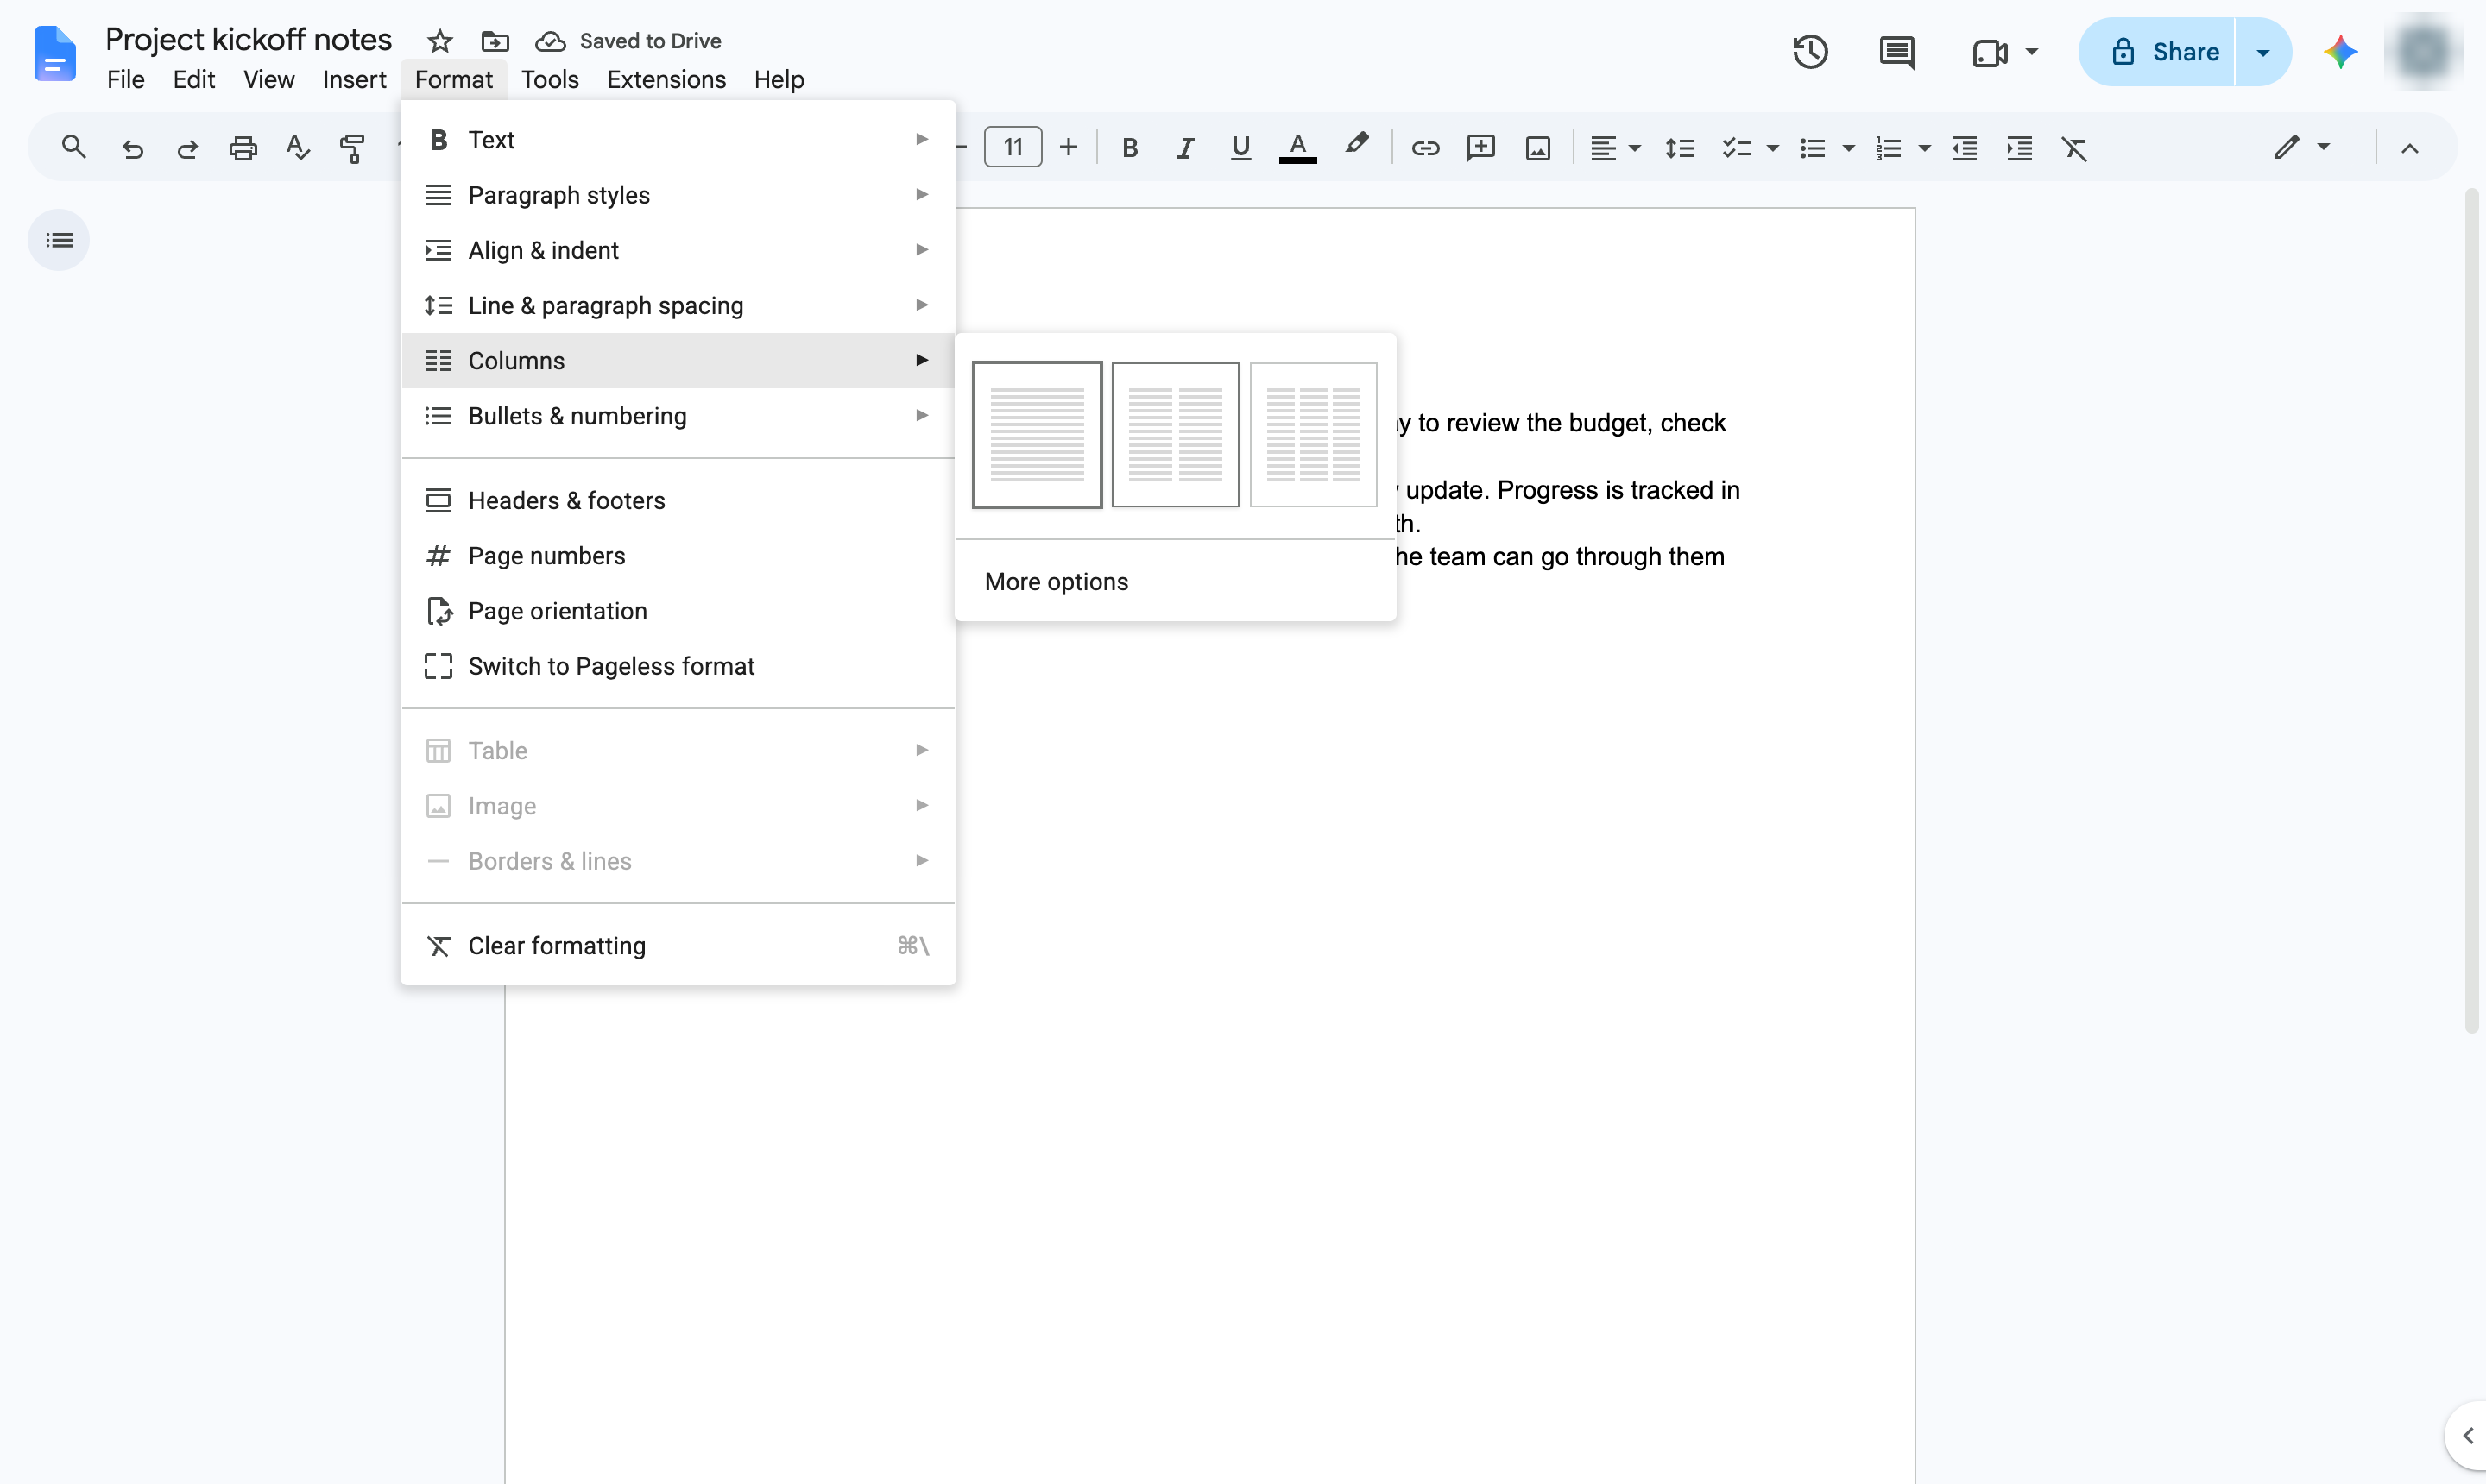Click the print icon
The height and width of the screenshot is (1484, 2486).
(x=243, y=149)
